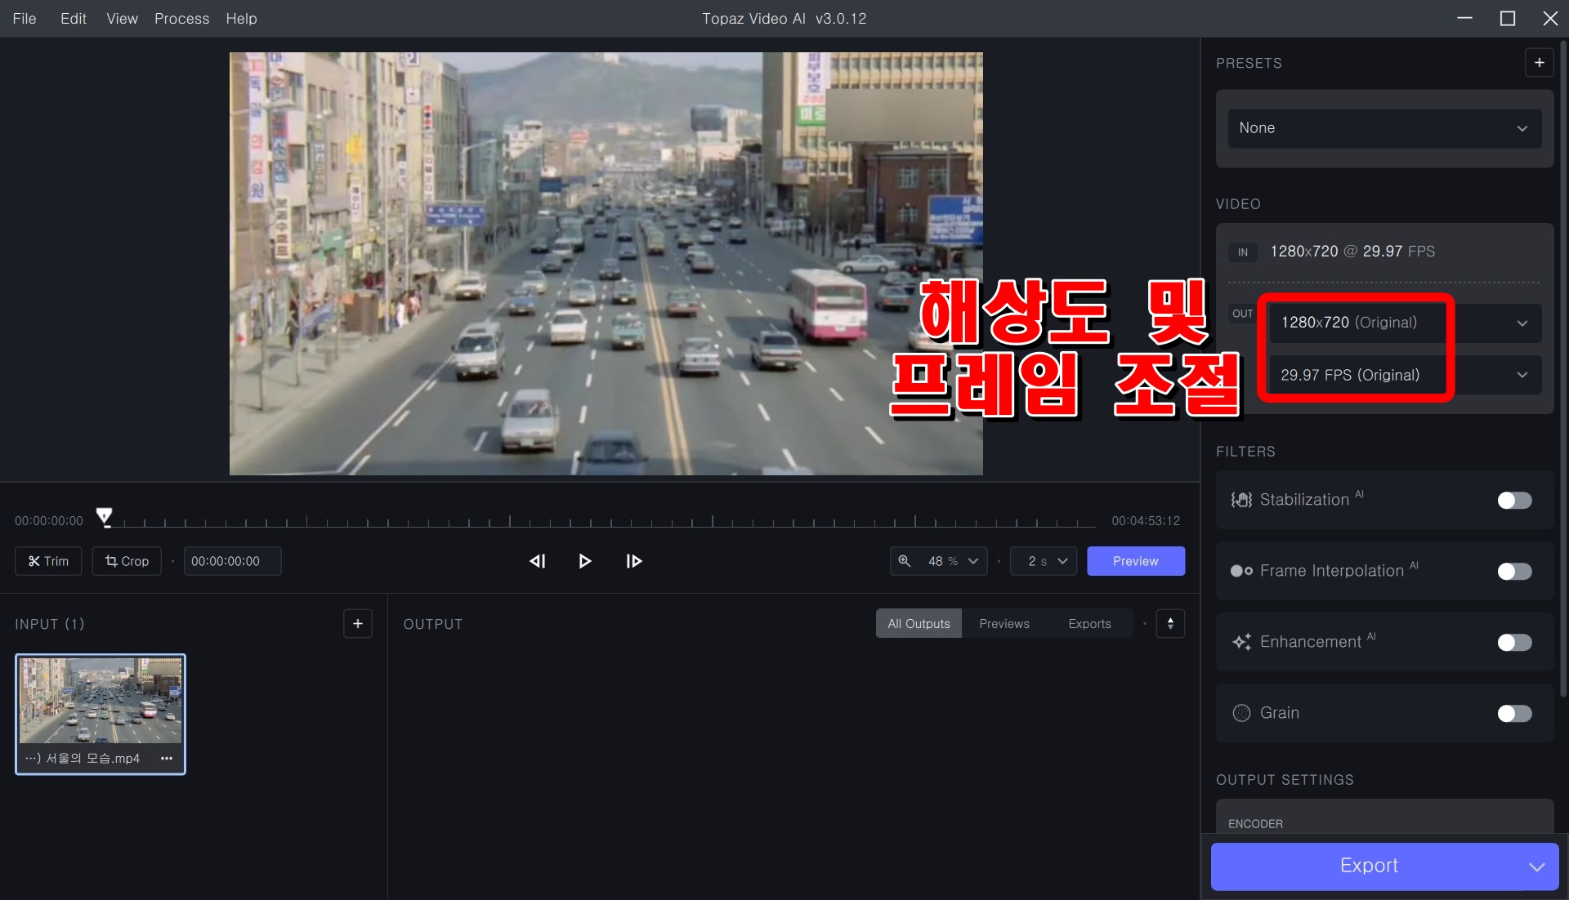Step back one frame

(537, 561)
